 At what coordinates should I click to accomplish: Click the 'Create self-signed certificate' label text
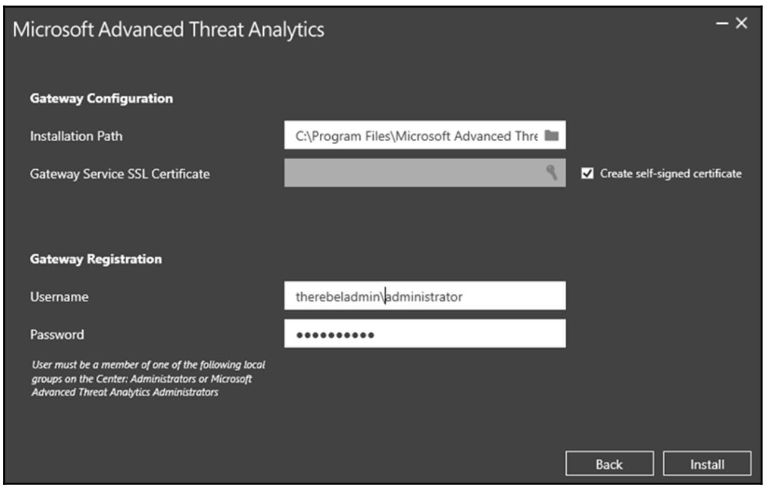coord(670,174)
